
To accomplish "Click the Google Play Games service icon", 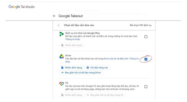I will [x=61, y=34].
